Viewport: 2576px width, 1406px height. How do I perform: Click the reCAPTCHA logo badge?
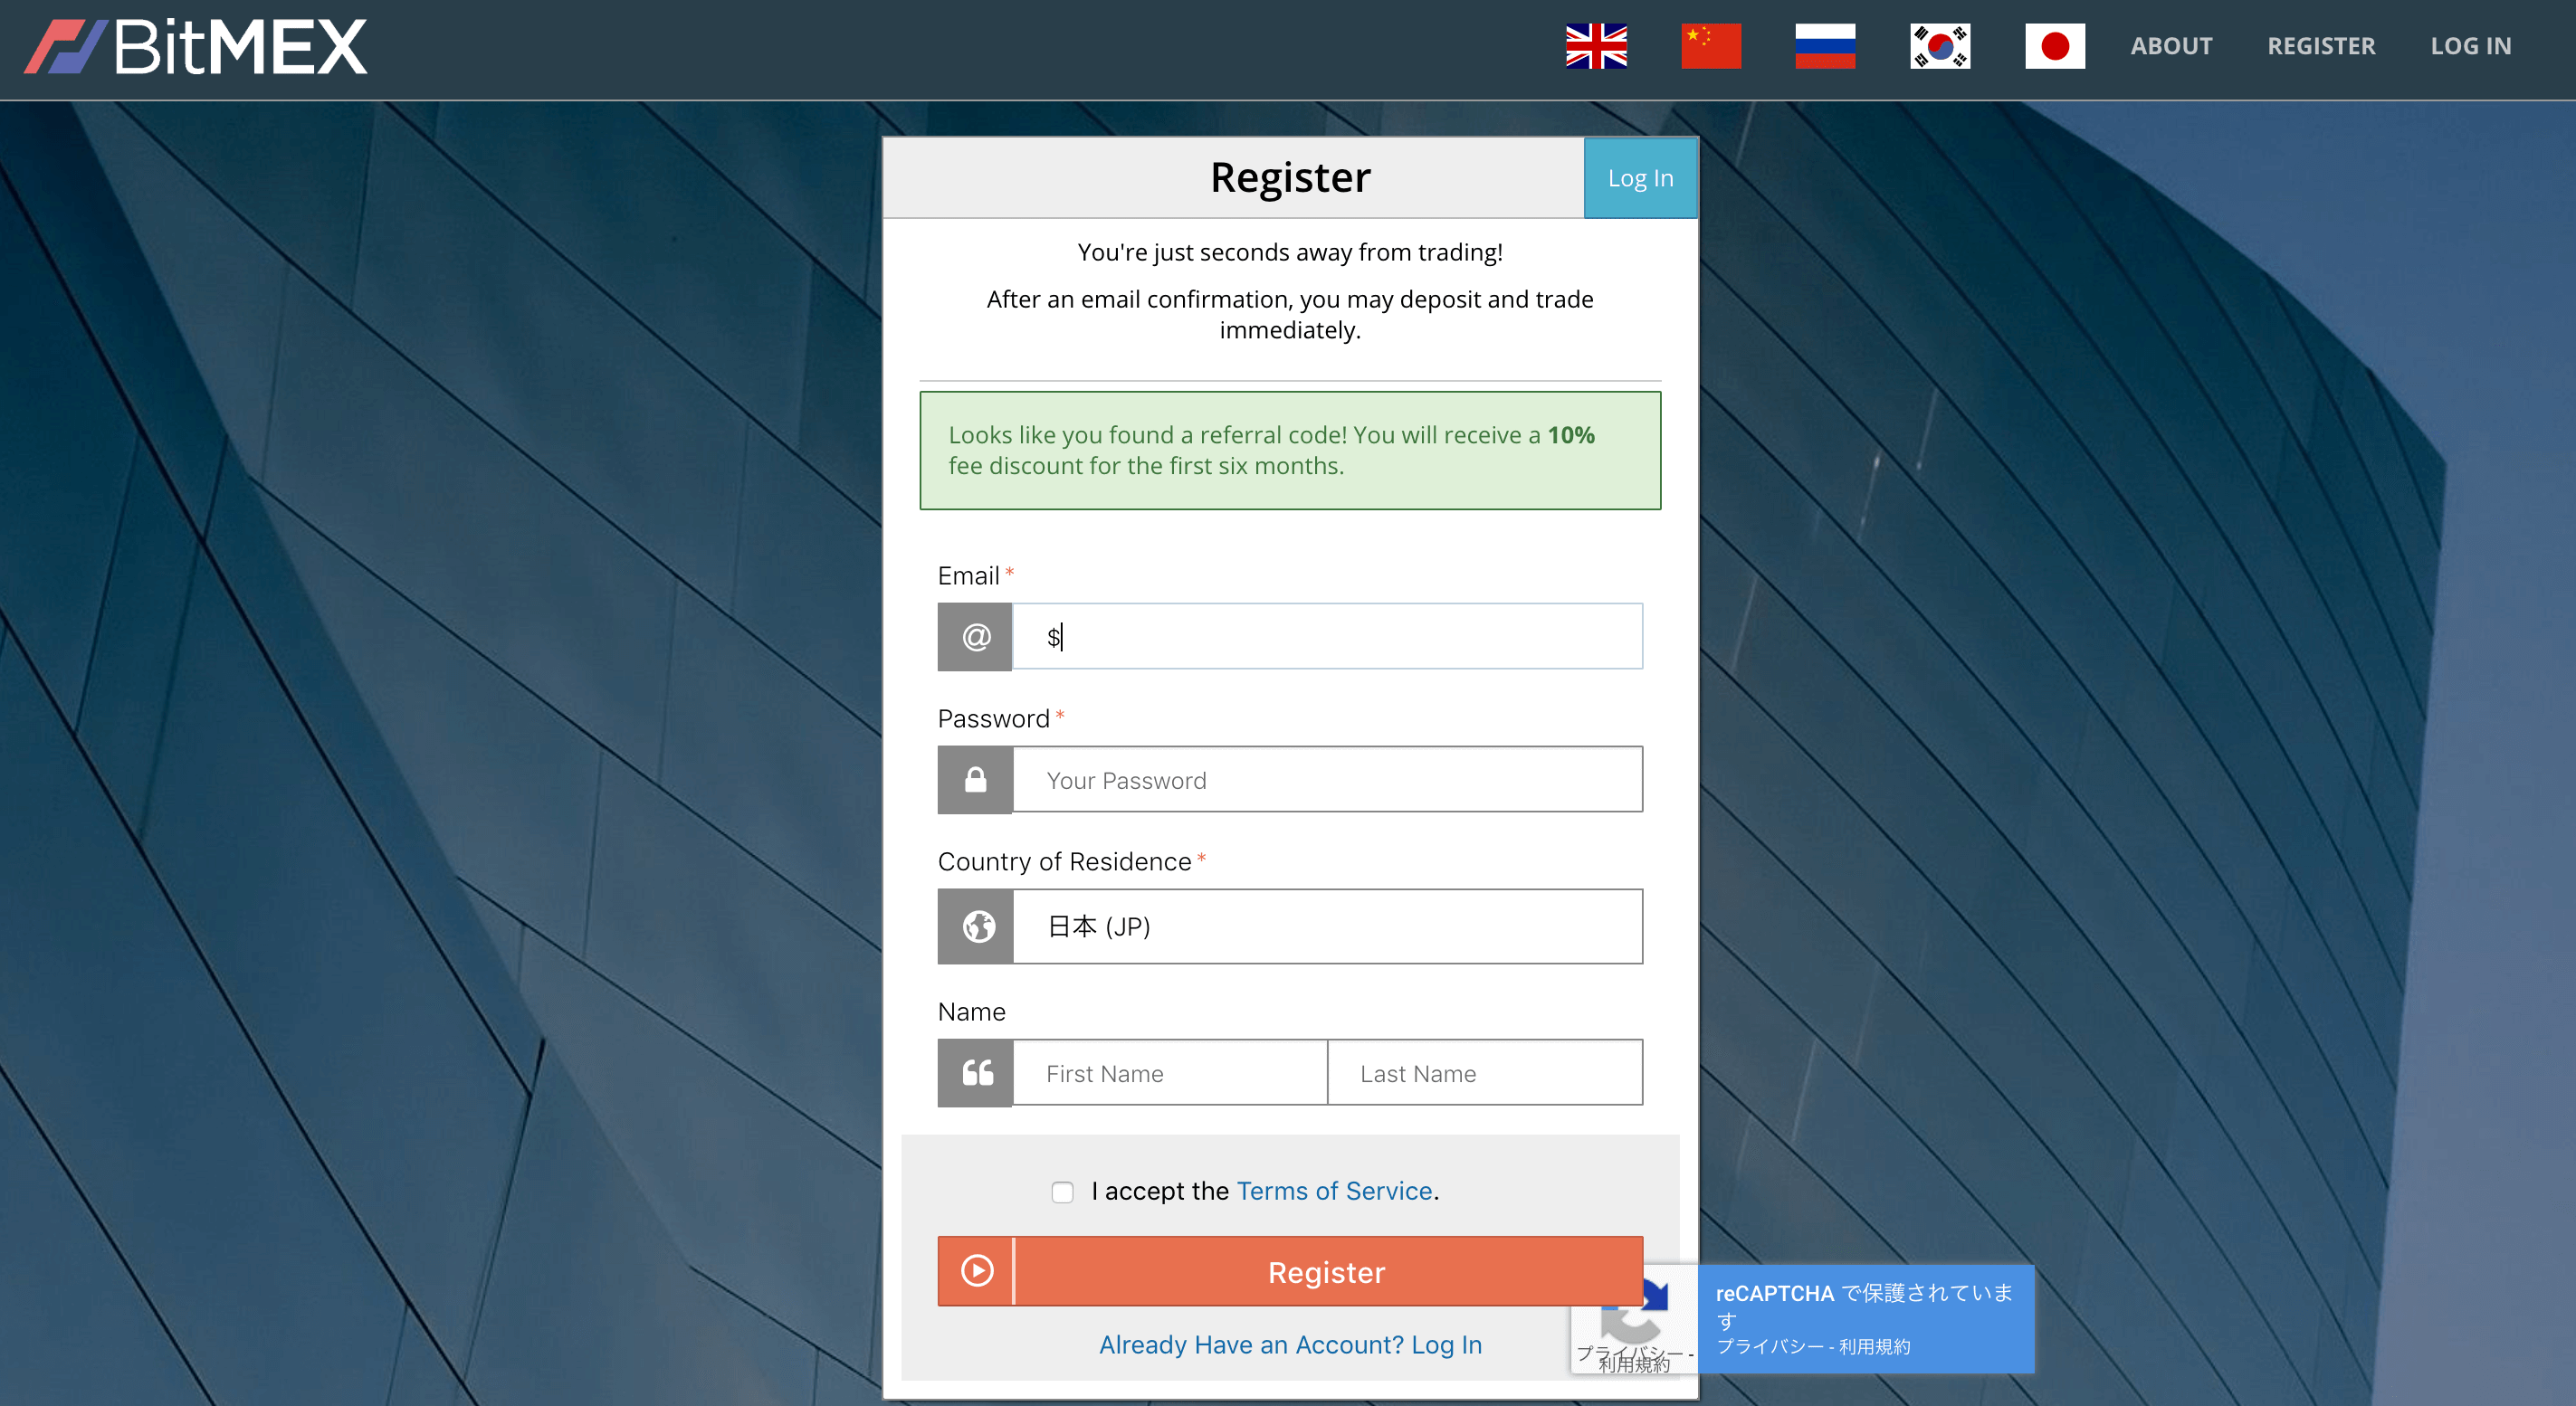[x=1633, y=1319]
